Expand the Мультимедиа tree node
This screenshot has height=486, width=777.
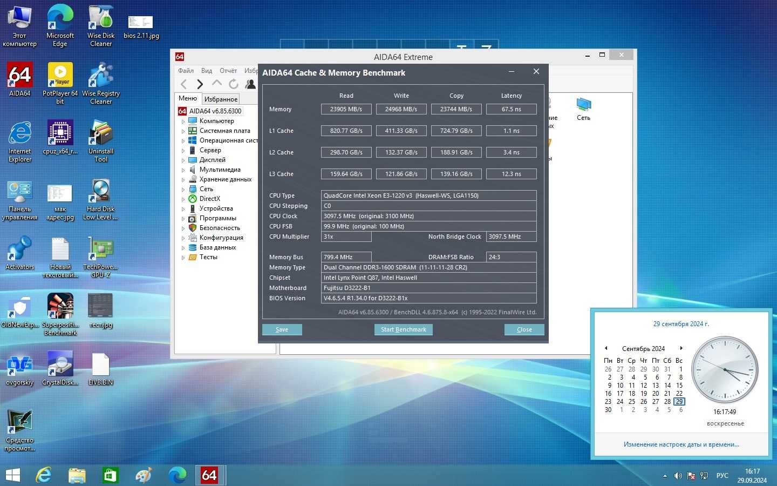point(183,170)
